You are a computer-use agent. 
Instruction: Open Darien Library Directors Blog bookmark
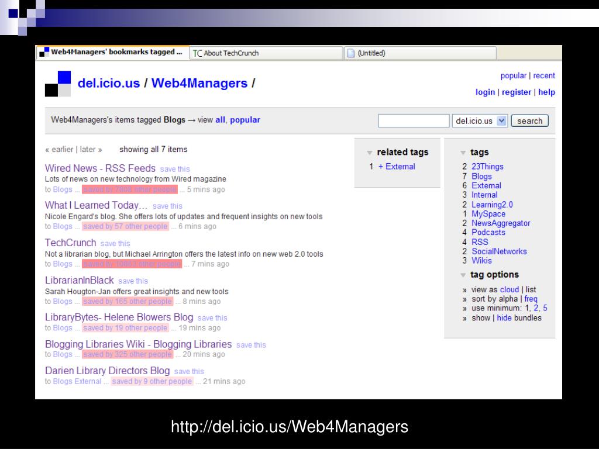tap(108, 371)
